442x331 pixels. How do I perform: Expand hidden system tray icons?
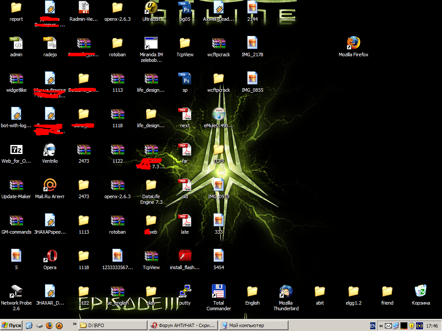(381, 325)
